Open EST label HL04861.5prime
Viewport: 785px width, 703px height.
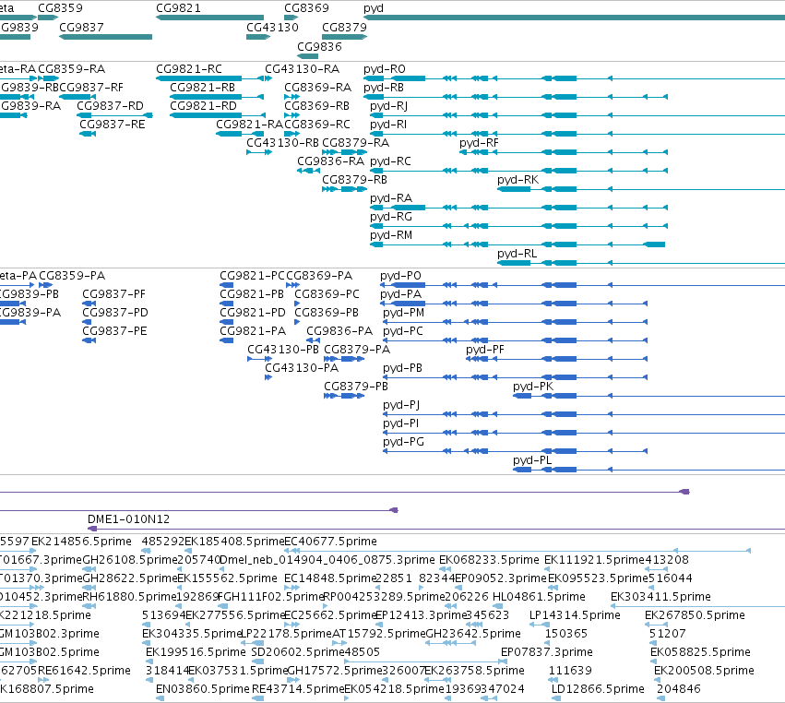[x=539, y=596]
